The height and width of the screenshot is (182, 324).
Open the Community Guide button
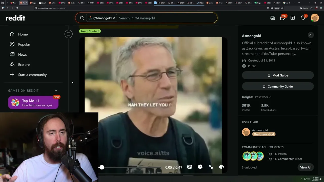click(x=278, y=86)
